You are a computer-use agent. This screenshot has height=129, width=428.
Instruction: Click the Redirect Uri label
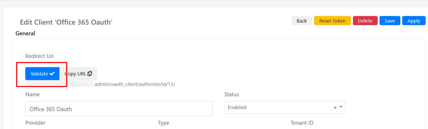click(39, 56)
